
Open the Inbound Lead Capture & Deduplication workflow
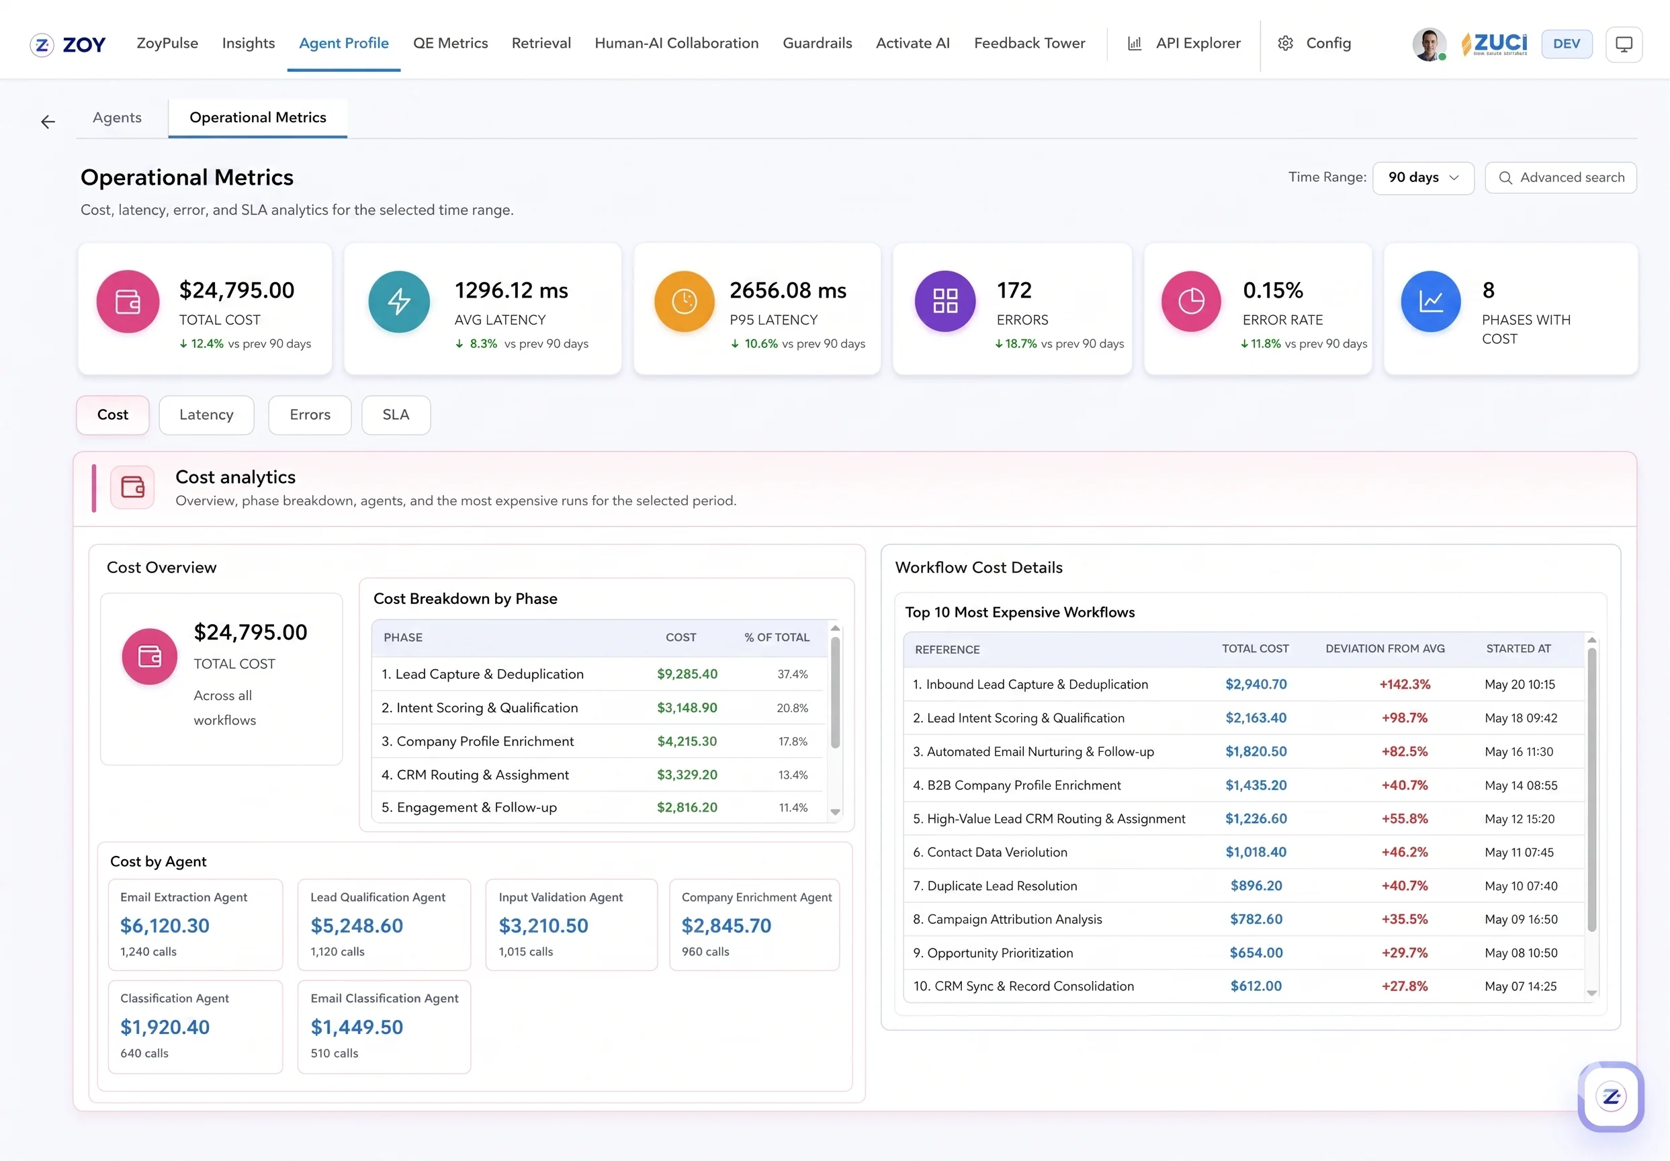pos(1244,685)
